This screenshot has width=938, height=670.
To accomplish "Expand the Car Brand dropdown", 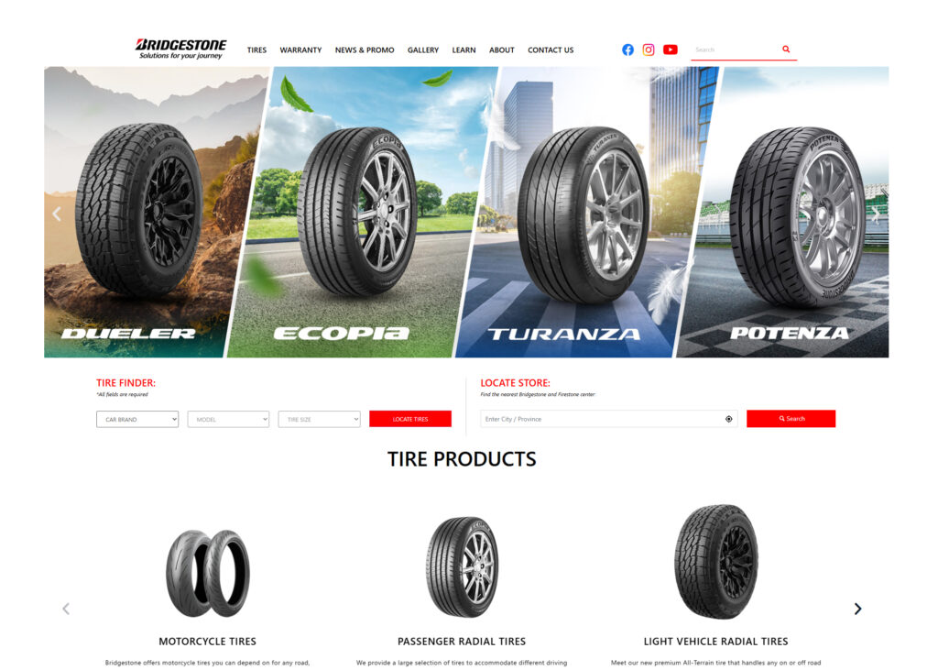I will pyautogui.click(x=137, y=419).
